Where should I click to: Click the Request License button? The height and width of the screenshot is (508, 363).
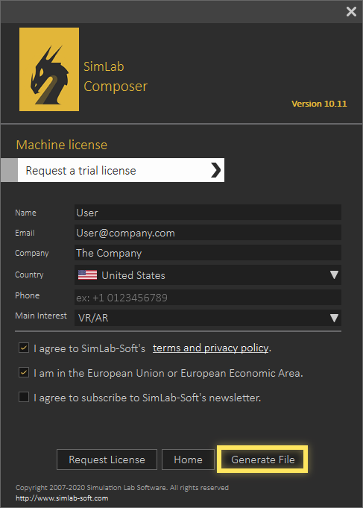point(107,460)
